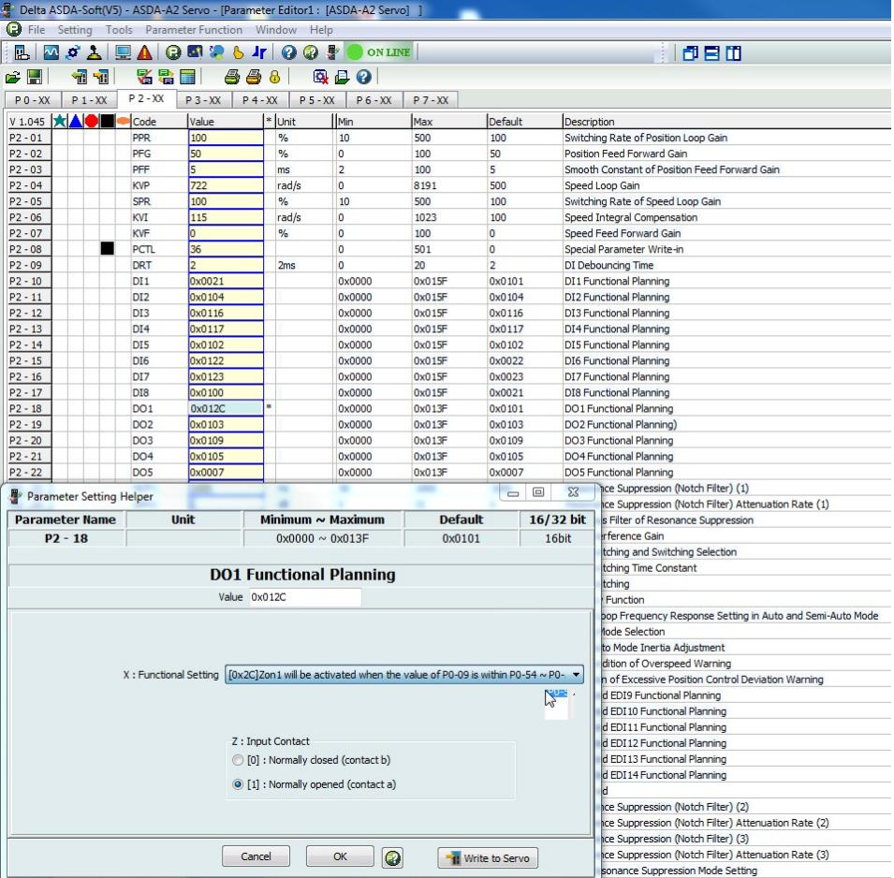Image resolution: width=894 pixels, height=878 pixels.
Task: Open the Parameter Function menu
Action: tap(194, 31)
